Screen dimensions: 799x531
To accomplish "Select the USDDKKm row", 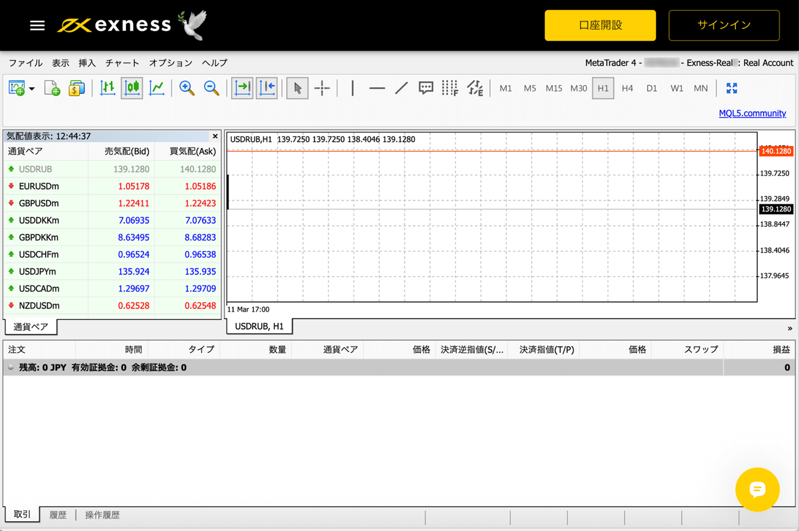I will click(x=112, y=220).
